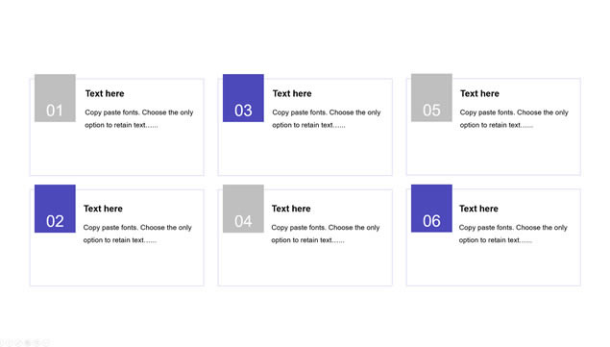The height and width of the screenshot is (347, 610).
Task: Click the next slide arrow in slideshow controls
Action: pyautogui.click(x=10, y=343)
